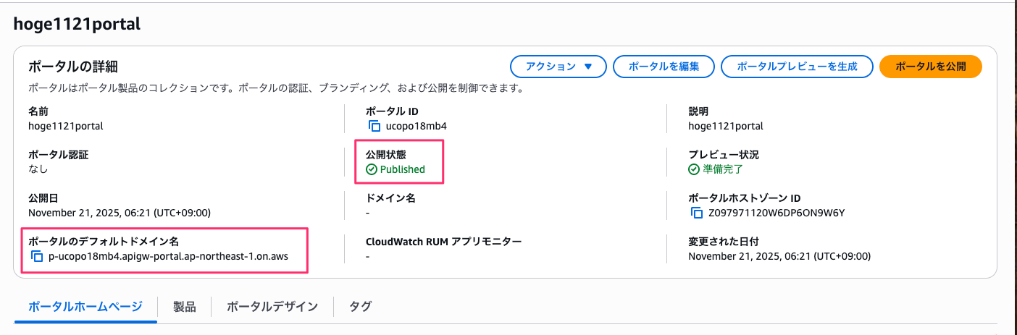The image size is (1017, 335).
Task: Switch to the 製品 tab
Action: coord(185,307)
